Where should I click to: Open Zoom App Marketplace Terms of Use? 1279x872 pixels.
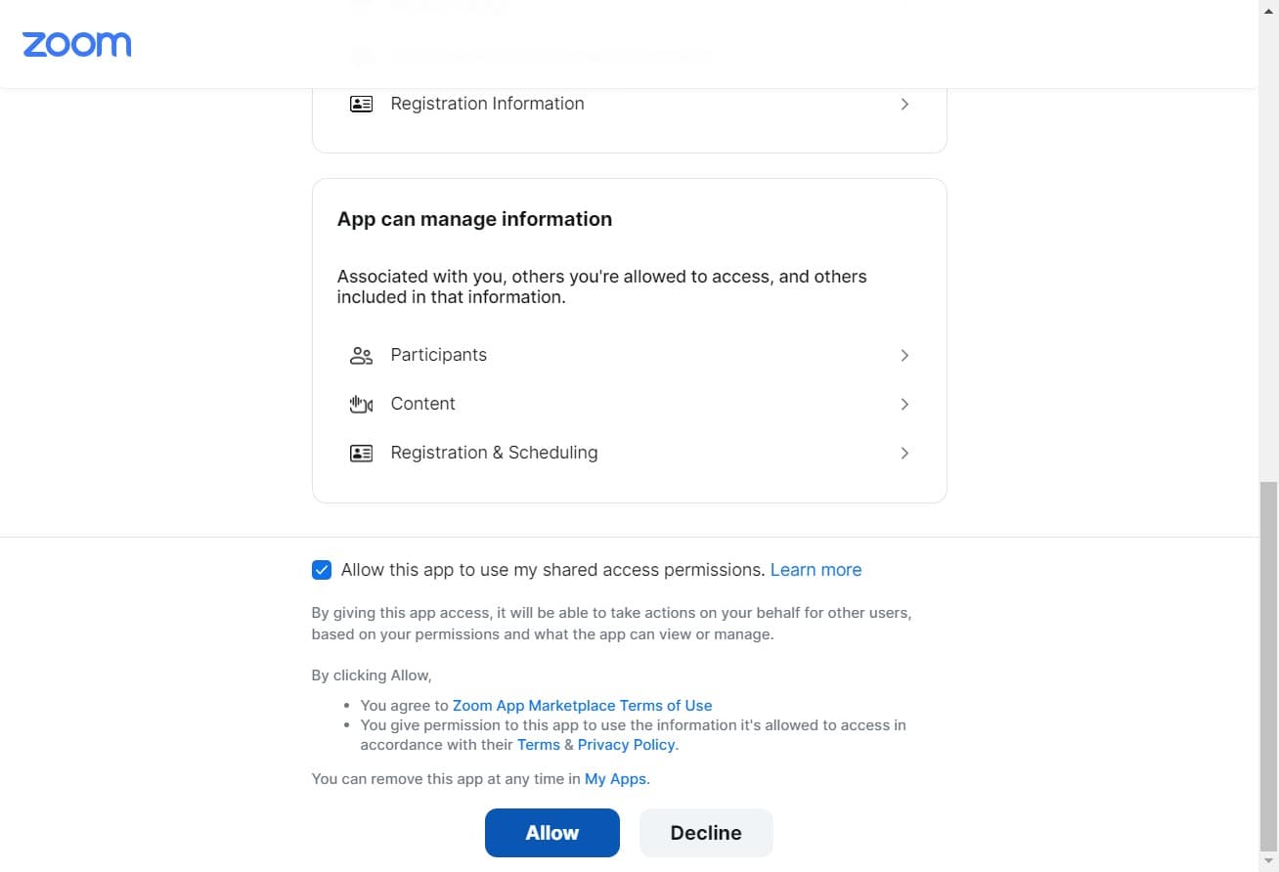click(582, 705)
